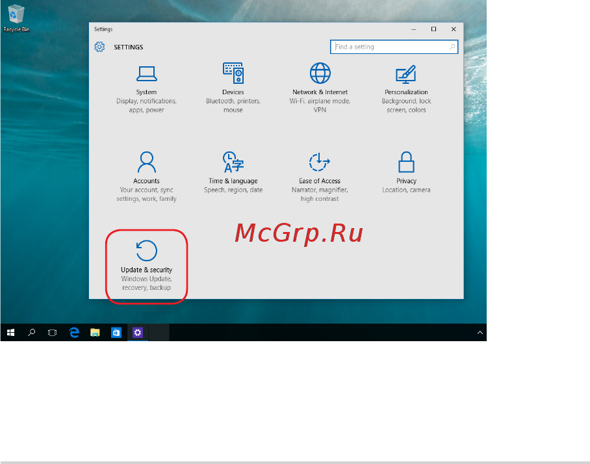
Task: Open the System settings laptop icon
Action: pyautogui.click(x=146, y=73)
